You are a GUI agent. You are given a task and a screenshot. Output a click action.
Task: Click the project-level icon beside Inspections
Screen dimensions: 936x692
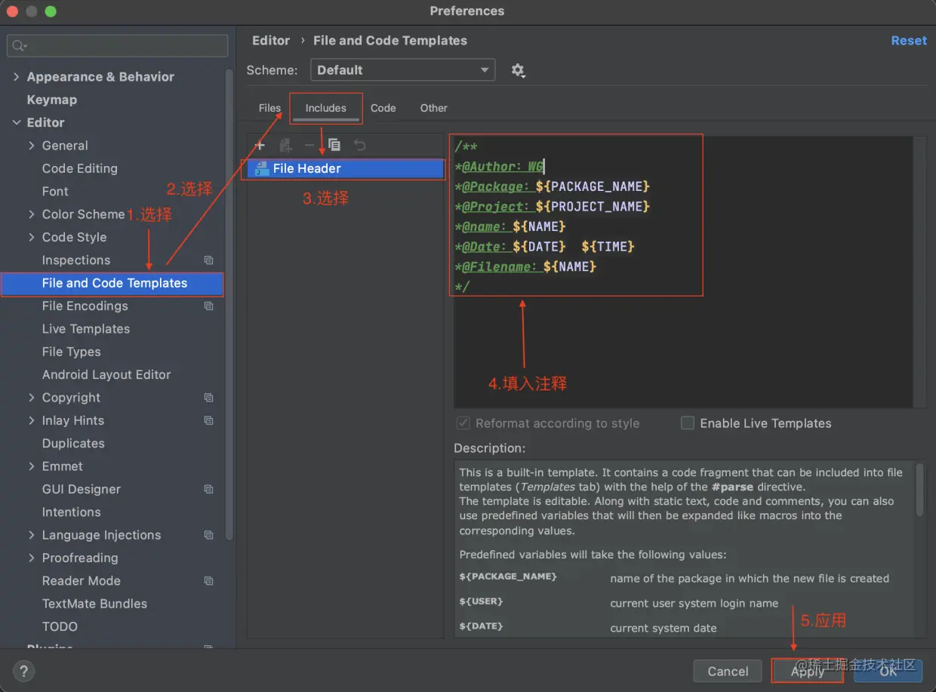tap(209, 260)
